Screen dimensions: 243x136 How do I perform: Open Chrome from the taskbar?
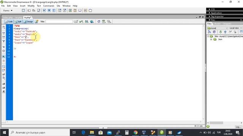pyautogui.click(x=136, y=133)
